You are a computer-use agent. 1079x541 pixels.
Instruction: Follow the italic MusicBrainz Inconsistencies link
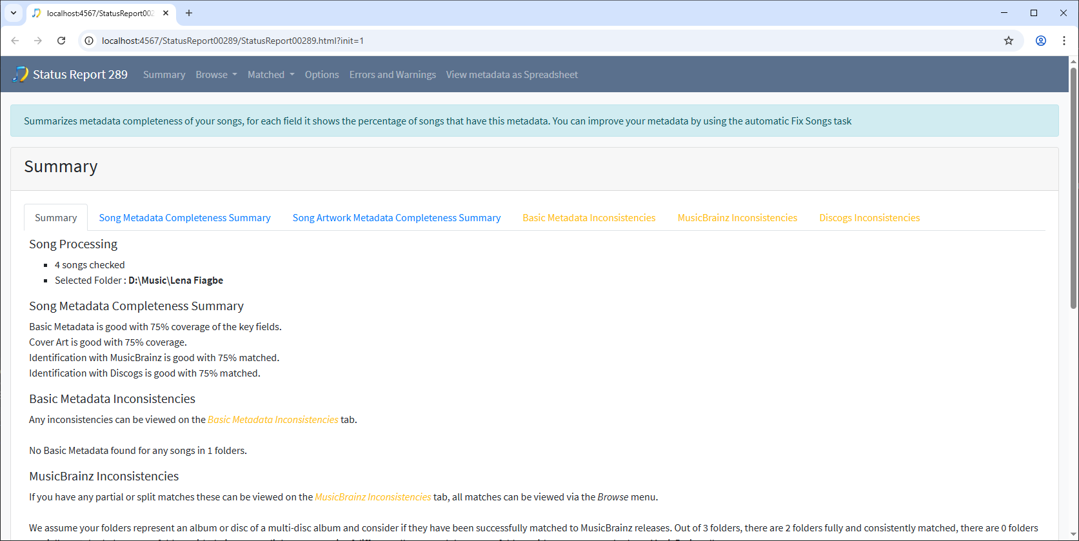tap(373, 497)
